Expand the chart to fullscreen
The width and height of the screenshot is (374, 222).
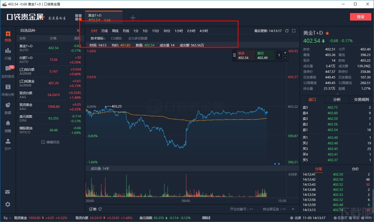(x=294, y=31)
